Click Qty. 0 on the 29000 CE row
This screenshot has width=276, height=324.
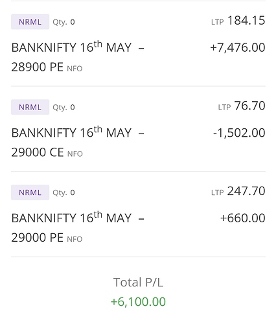click(x=63, y=108)
